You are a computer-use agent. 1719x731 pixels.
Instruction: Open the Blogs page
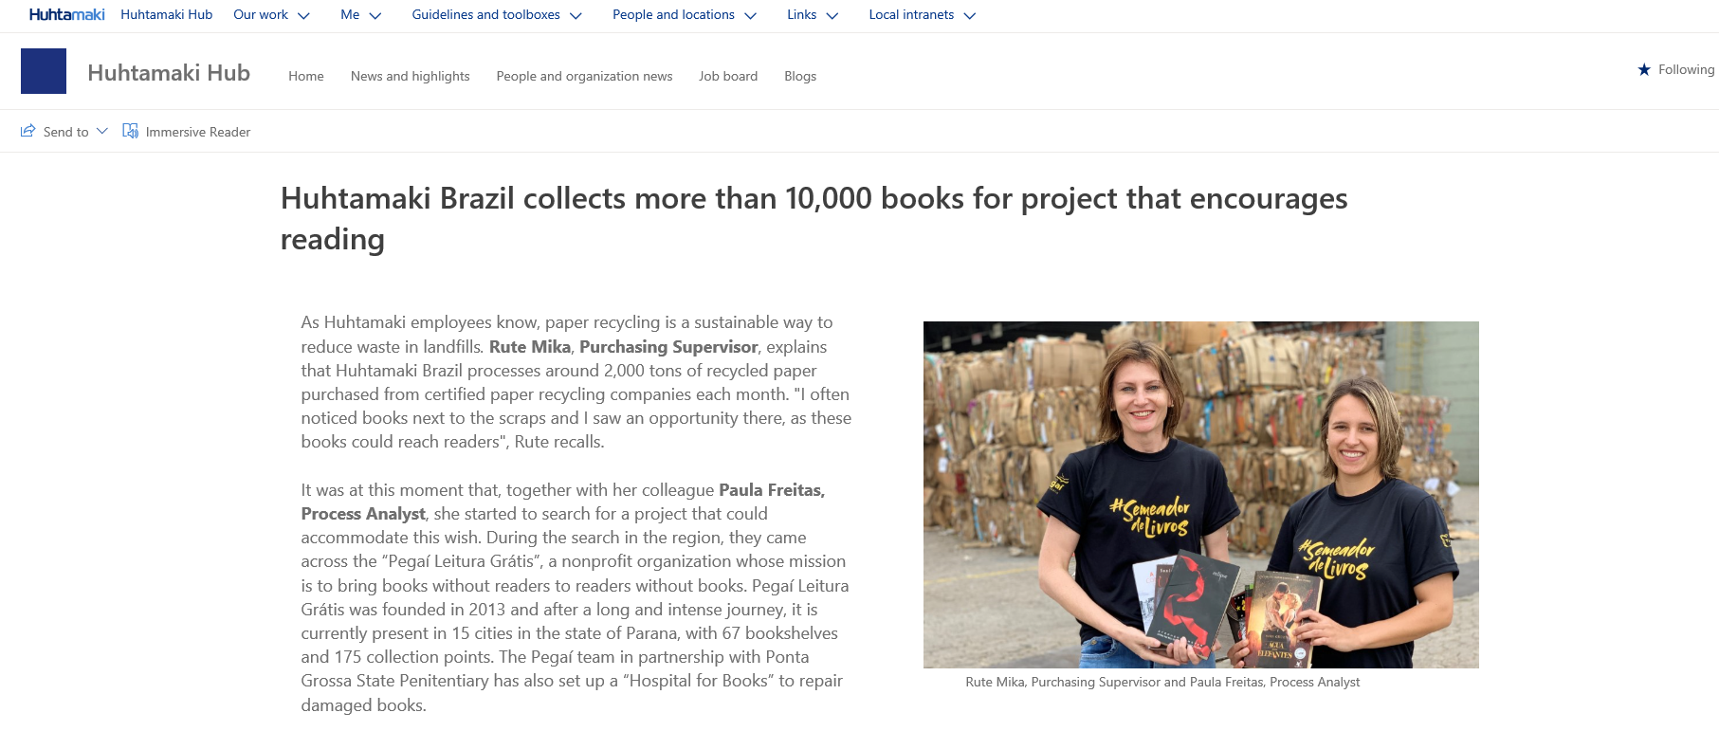click(x=800, y=76)
